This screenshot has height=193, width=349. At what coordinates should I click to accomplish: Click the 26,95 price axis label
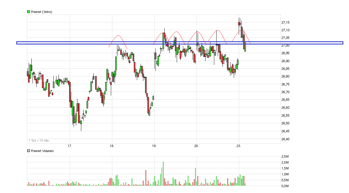[285, 53]
